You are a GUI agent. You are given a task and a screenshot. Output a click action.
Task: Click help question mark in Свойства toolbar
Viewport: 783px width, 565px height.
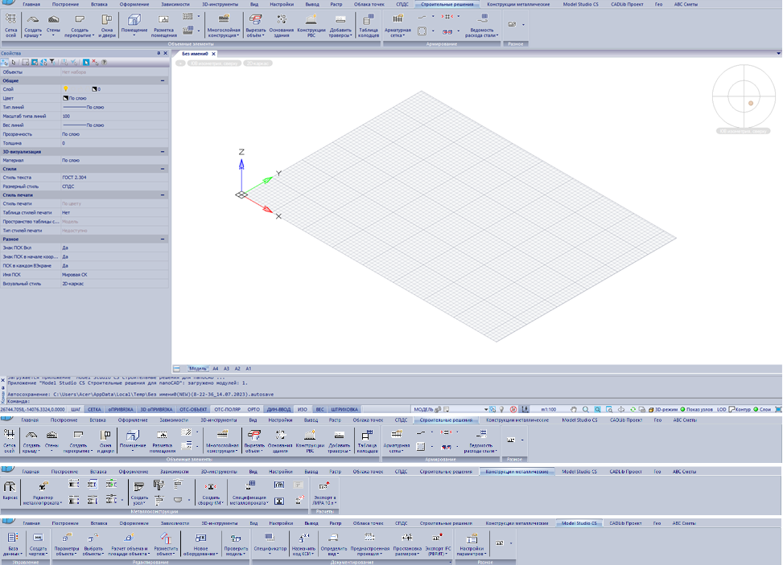[104, 63]
